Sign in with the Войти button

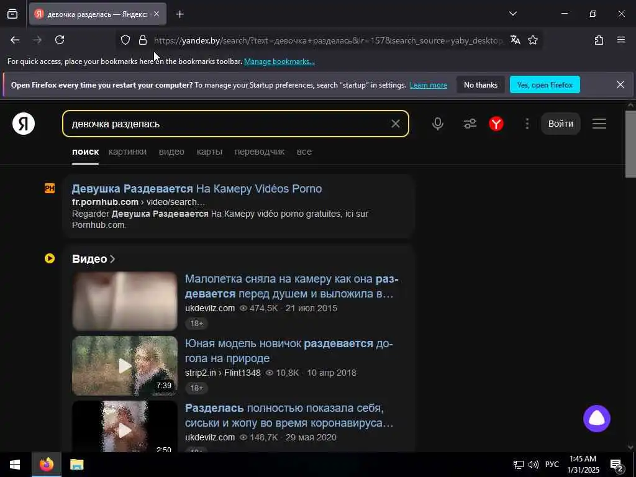point(561,124)
